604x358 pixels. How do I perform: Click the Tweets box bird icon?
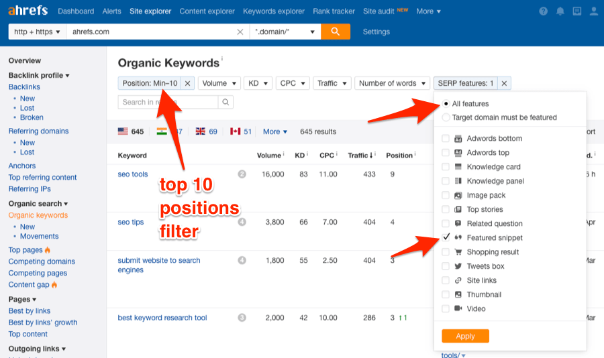point(458,266)
